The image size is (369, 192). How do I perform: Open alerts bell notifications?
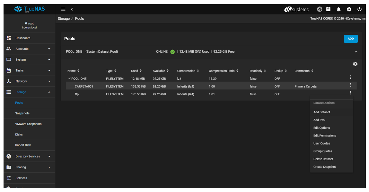[x=338, y=9]
